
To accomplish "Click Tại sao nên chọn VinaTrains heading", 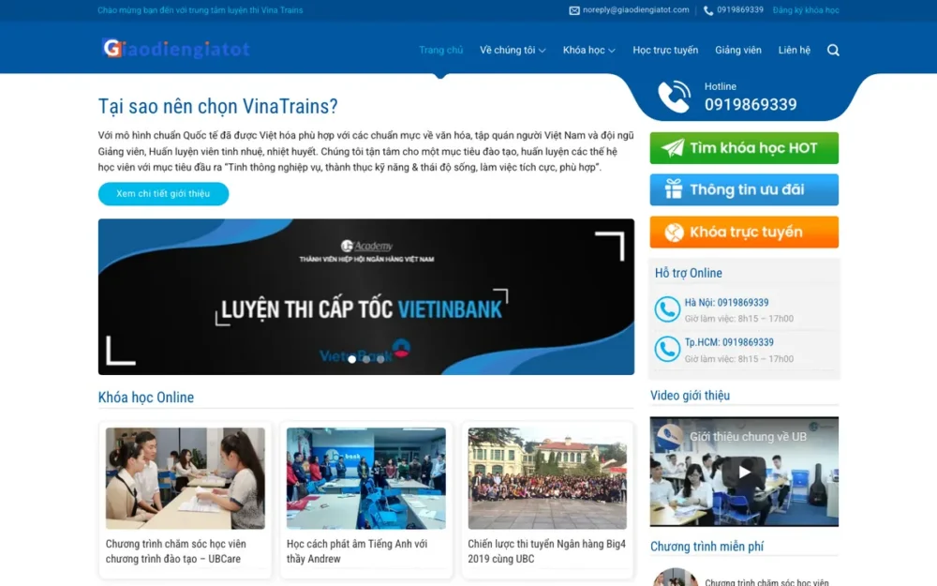I will pyautogui.click(x=218, y=107).
